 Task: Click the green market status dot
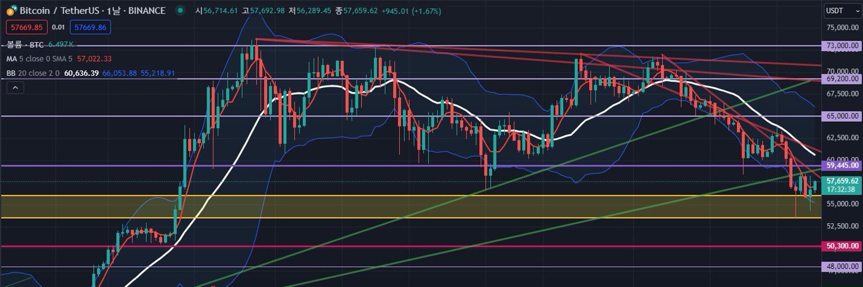[x=181, y=10]
